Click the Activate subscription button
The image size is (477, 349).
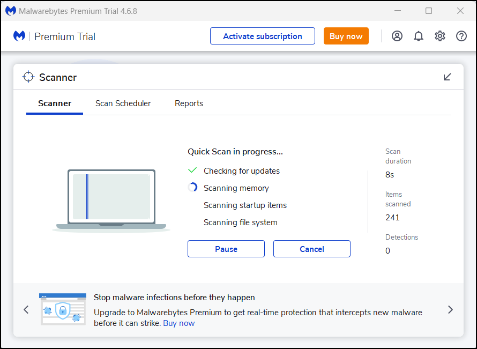pyautogui.click(x=262, y=36)
